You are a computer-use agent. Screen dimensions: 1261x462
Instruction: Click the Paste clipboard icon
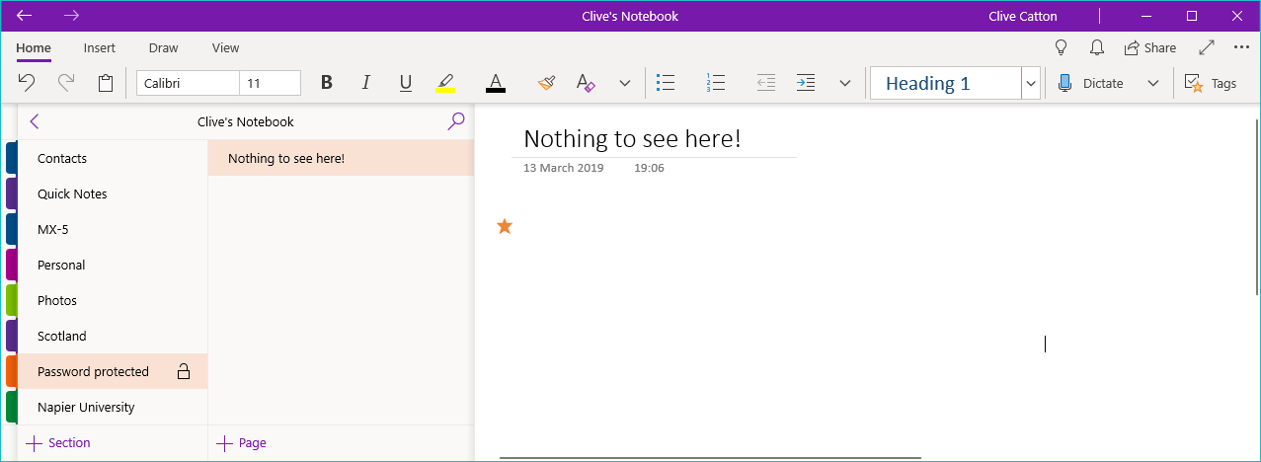[106, 83]
